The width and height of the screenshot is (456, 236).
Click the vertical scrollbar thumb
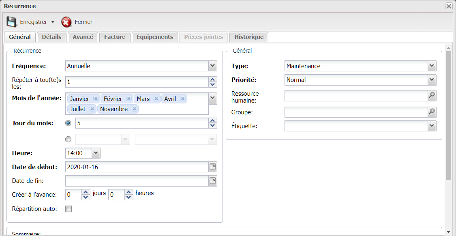pyautogui.click(x=448, y=115)
